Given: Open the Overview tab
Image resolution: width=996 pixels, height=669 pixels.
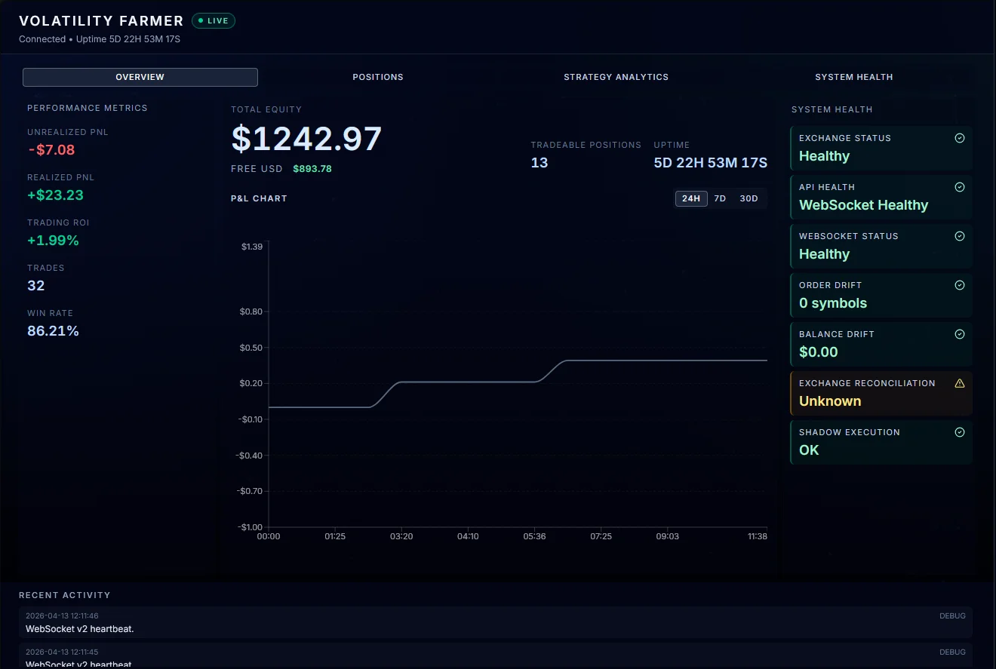Looking at the screenshot, I should tap(140, 77).
